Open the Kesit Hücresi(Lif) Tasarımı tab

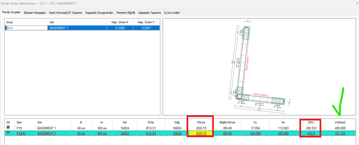pos(66,13)
